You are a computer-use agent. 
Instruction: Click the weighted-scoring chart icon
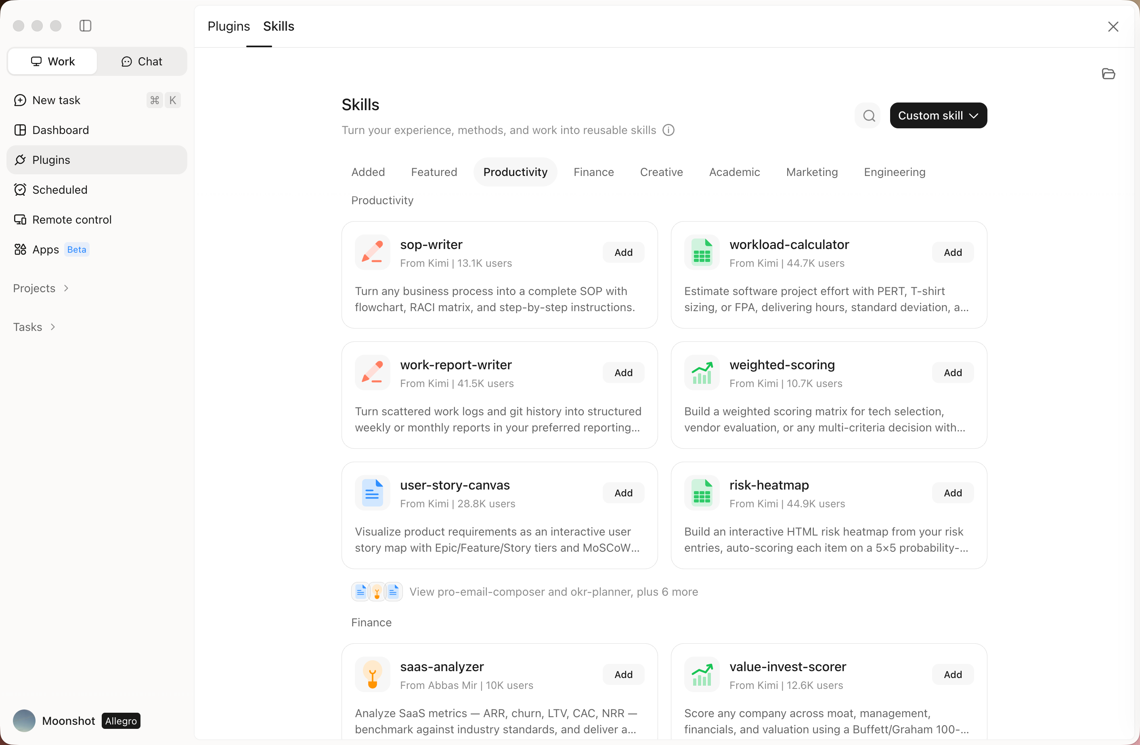tap(702, 372)
